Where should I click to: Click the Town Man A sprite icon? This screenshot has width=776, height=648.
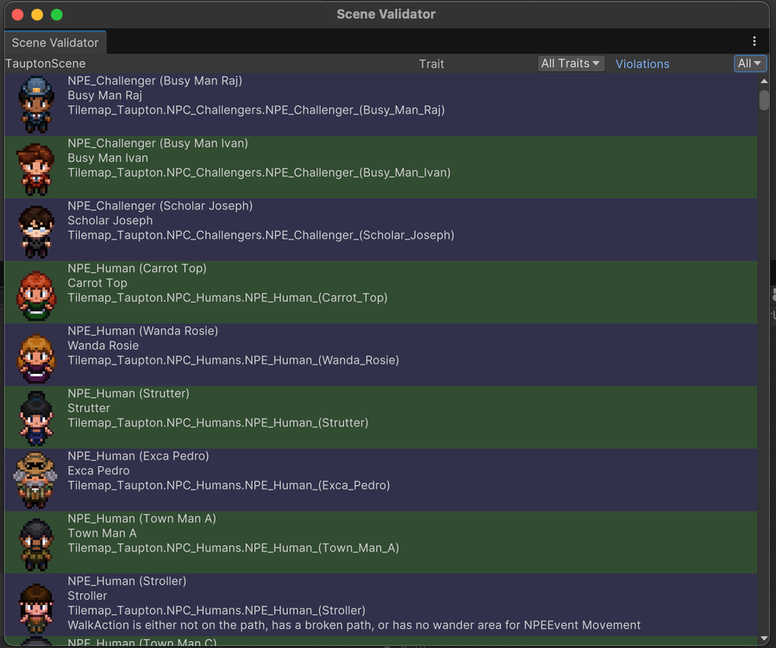tap(35, 544)
